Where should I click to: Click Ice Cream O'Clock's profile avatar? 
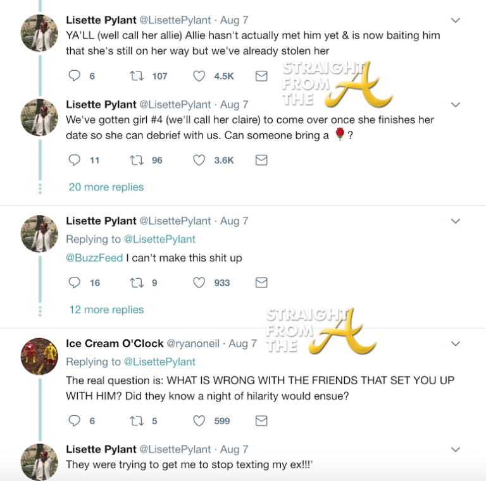click(39, 356)
